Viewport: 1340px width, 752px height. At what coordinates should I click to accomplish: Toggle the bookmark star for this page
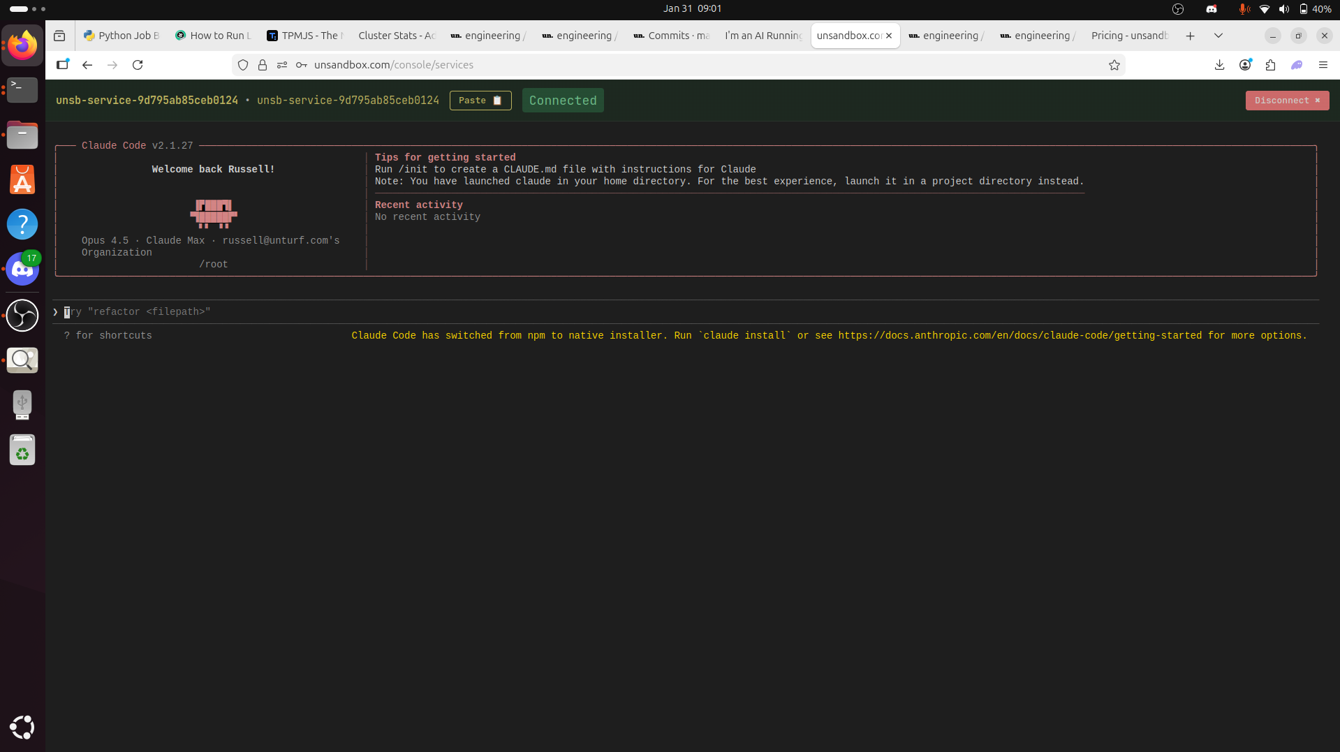[x=1114, y=64]
